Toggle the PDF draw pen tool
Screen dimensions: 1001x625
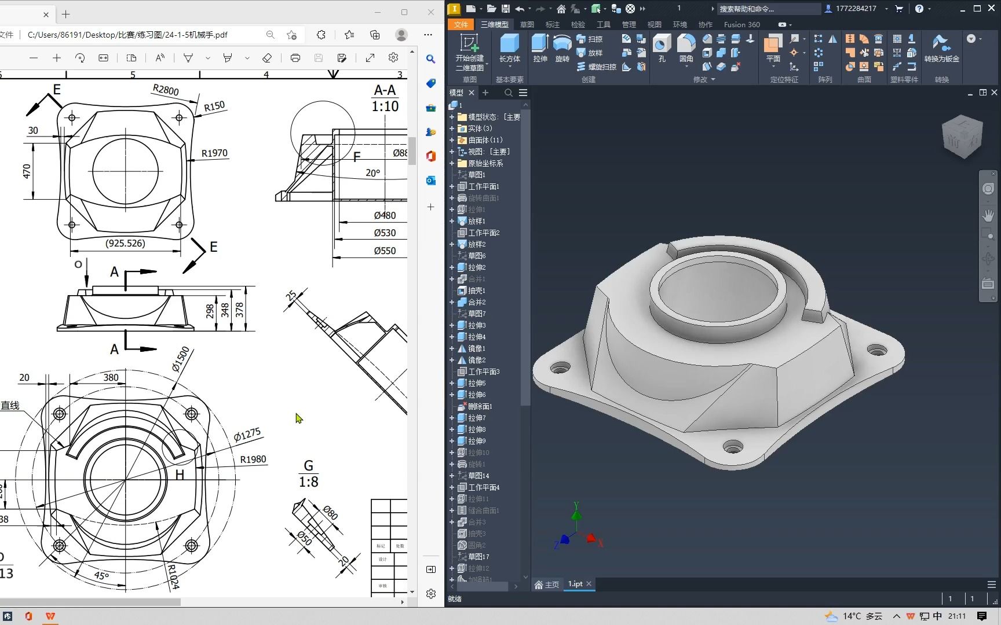pos(188,58)
